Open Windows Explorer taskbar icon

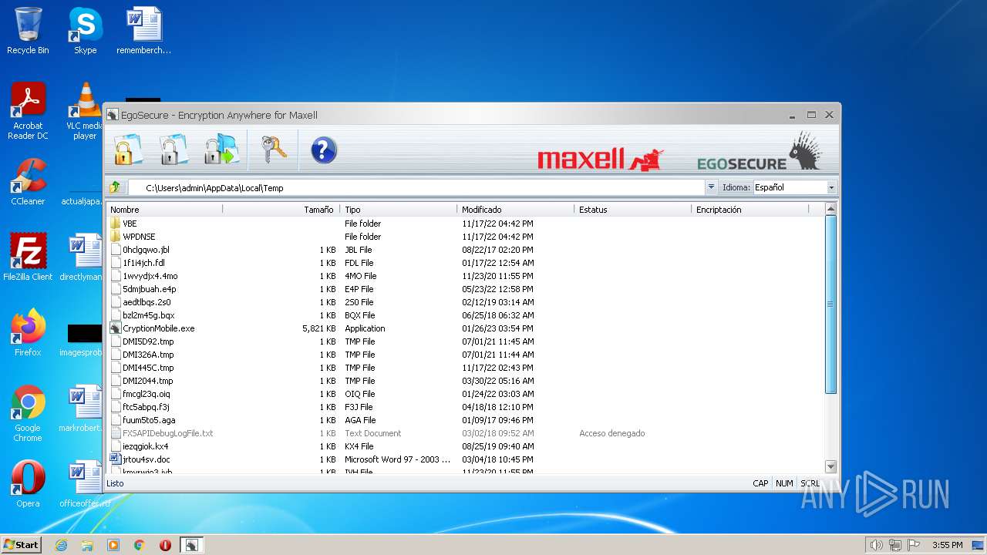(87, 545)
